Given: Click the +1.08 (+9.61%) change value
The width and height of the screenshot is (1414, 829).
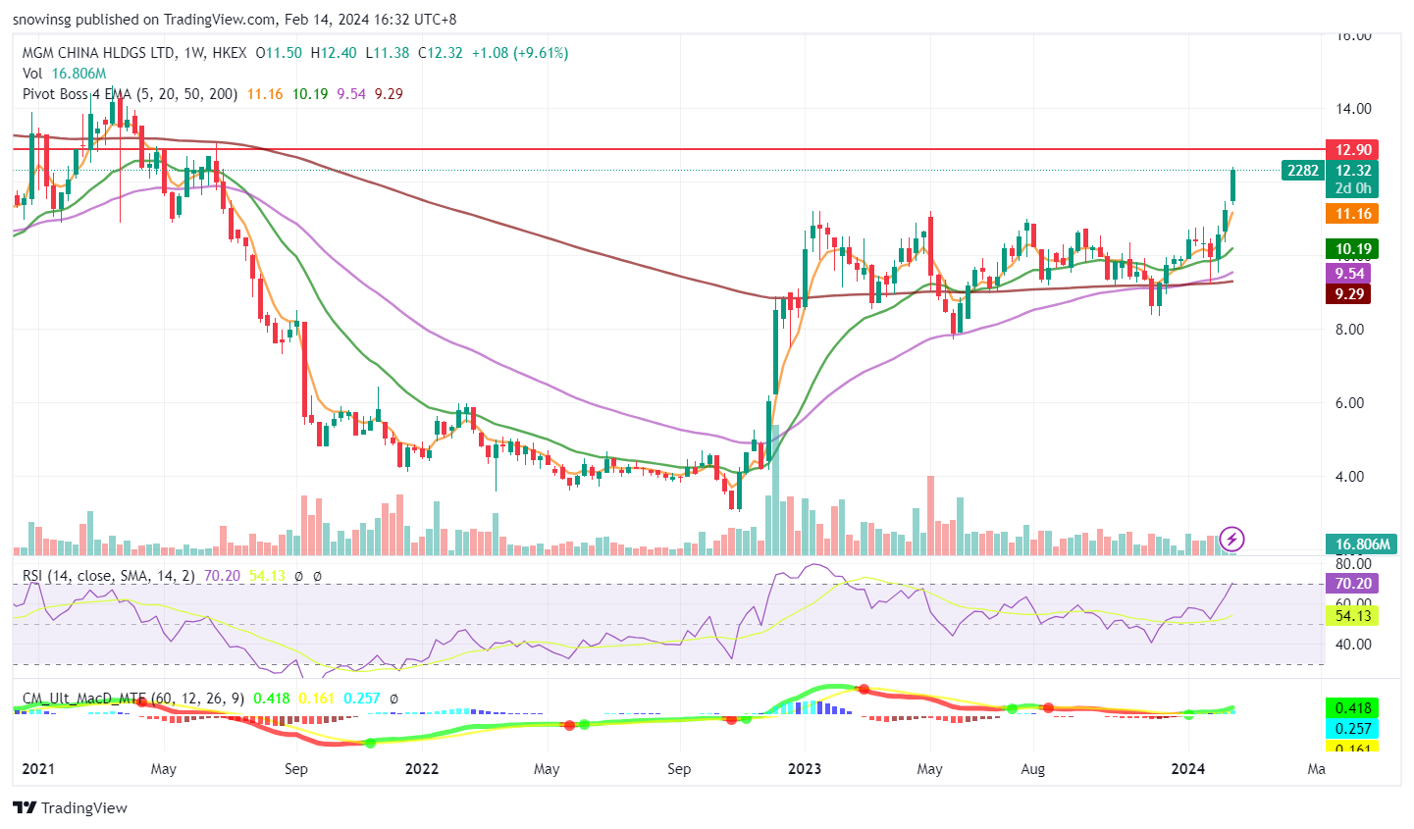Looking at the screenshot, I should (x=520, y=53).
